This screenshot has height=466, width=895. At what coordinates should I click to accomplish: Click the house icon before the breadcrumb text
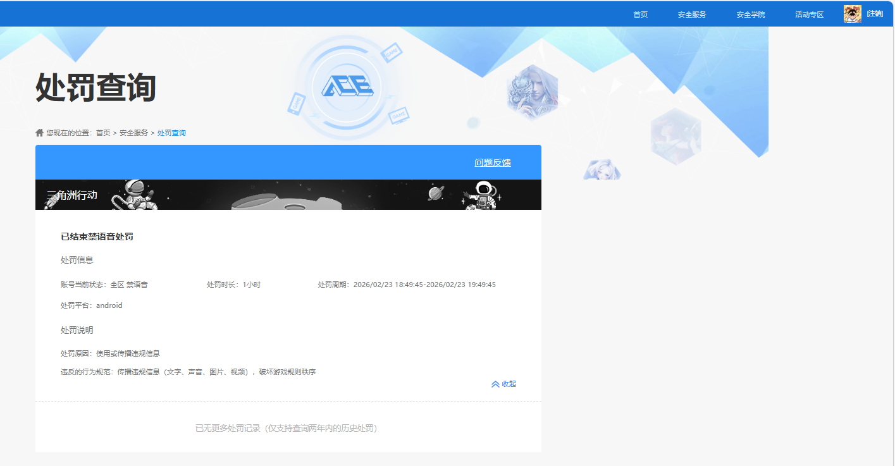coord(39,132)
